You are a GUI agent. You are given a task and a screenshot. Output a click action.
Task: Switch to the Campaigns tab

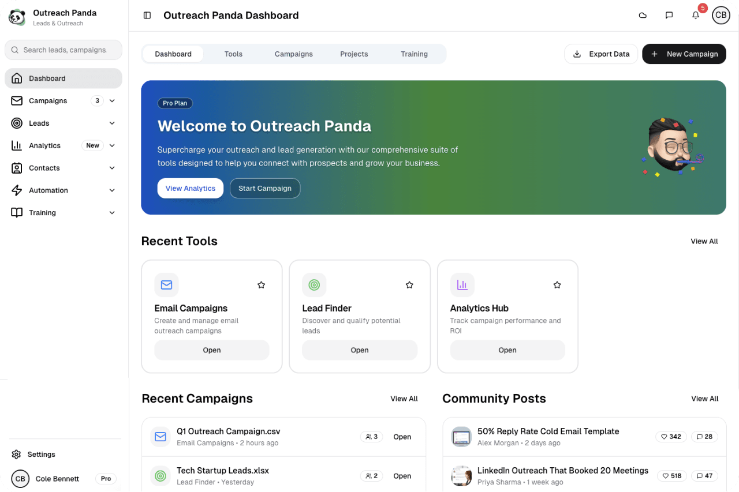(x=293, y=54)
